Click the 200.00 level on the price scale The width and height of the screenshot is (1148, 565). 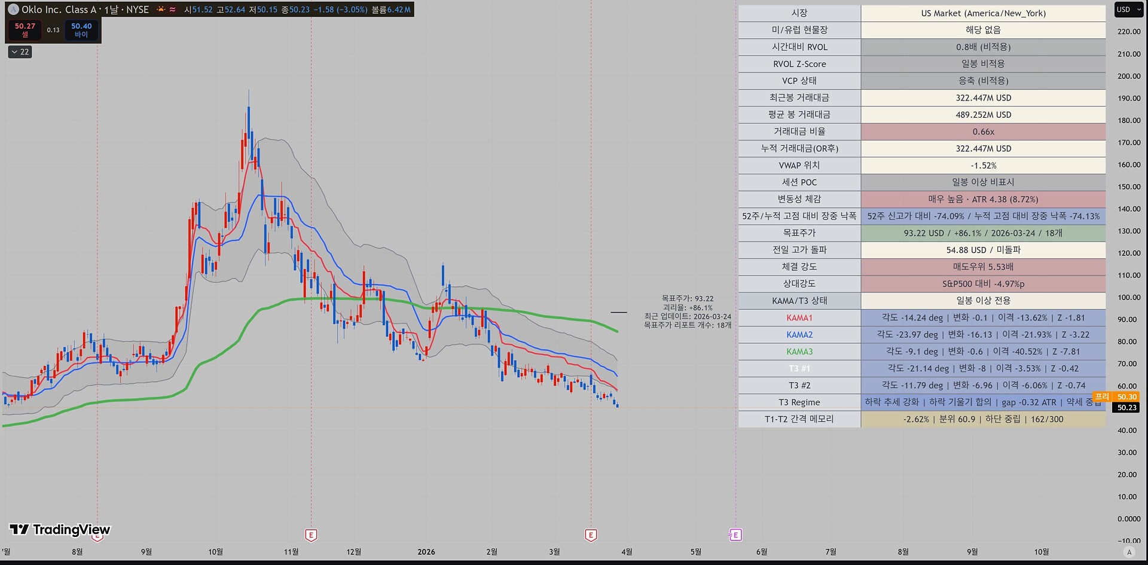pyautogui.click(x=1129, y=76)
